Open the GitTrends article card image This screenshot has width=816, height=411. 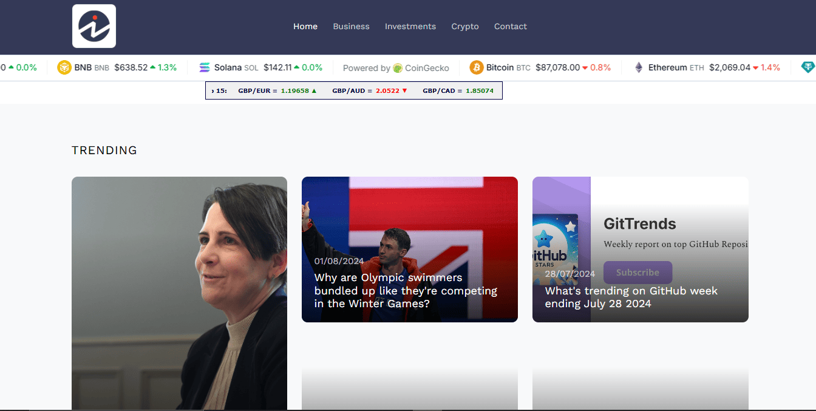(x=641, y=250)
